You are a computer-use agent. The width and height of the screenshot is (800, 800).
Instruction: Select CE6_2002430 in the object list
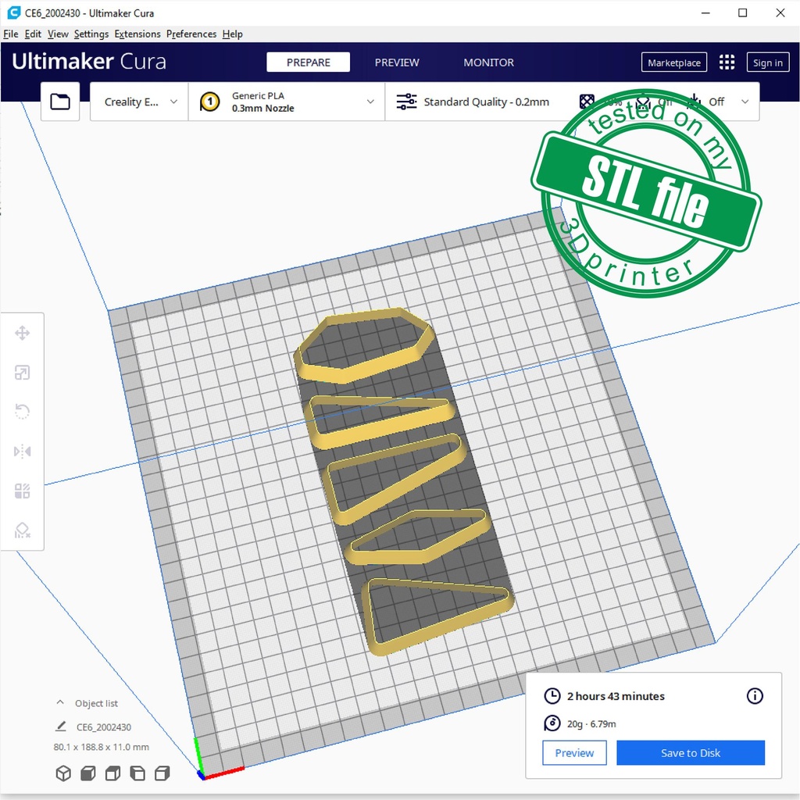103,727
